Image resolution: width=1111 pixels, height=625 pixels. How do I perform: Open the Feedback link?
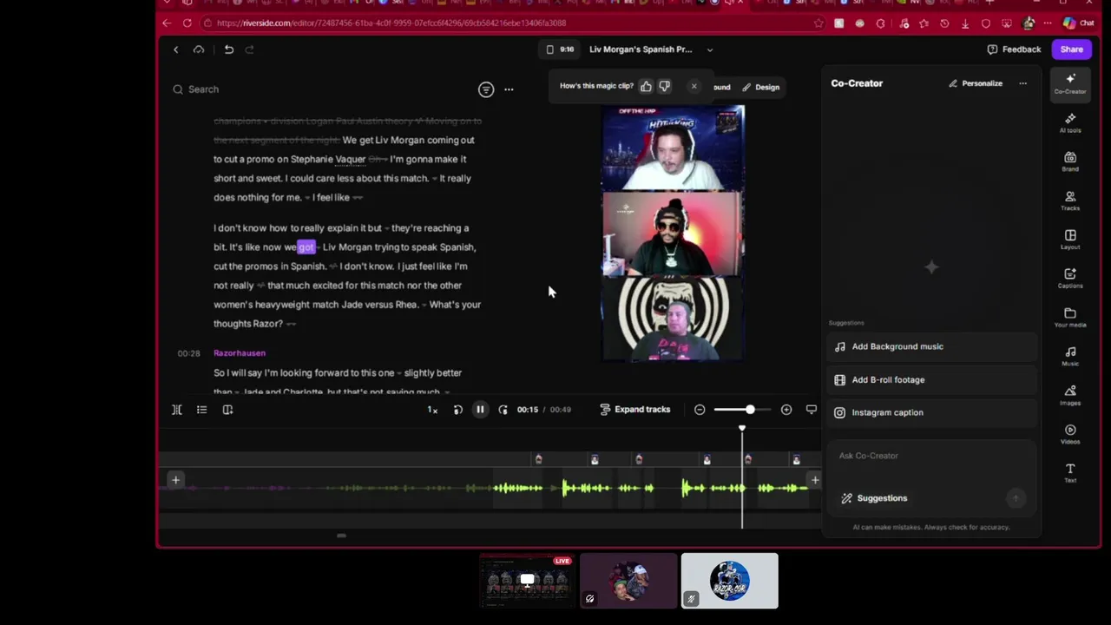point(1014,49)
